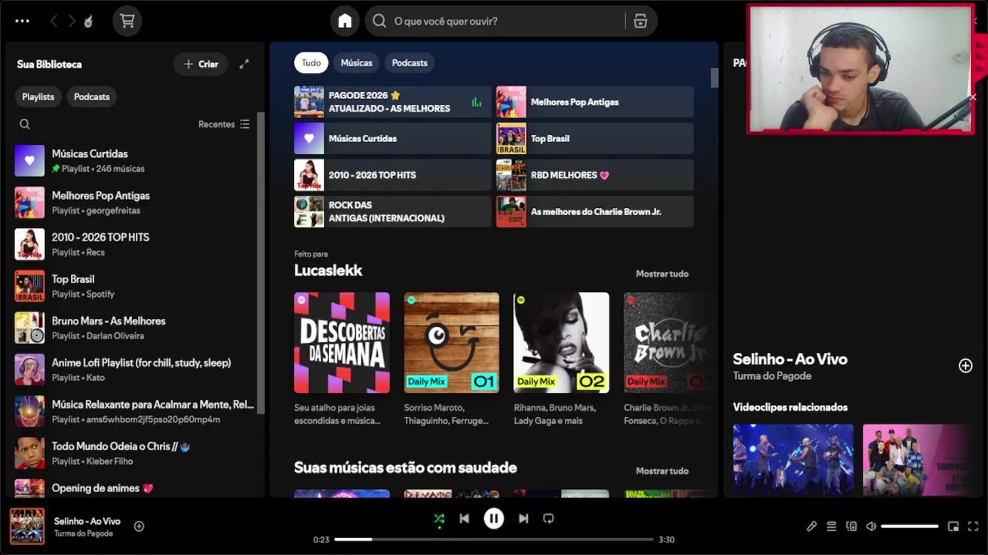
Task: Click Selinho - Ao Vivo title in bottom bar
Action: [87, 521]
